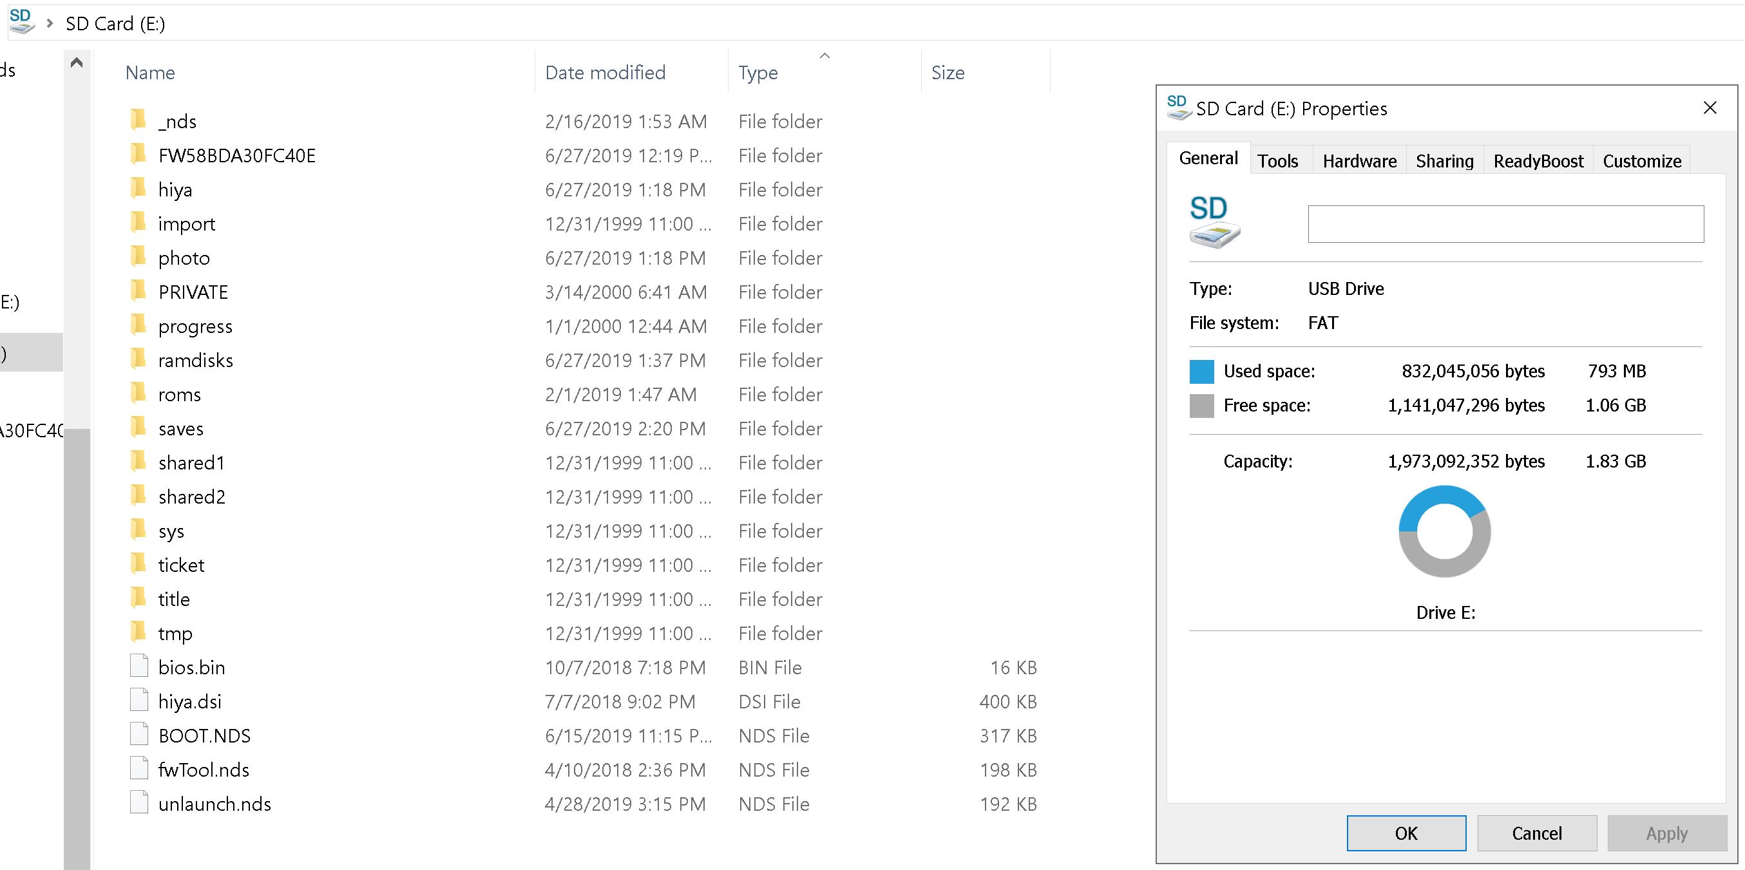Select the tmp folder icon
The height and width of the screenshot is (870, 1745).
(x=138, y=632)
